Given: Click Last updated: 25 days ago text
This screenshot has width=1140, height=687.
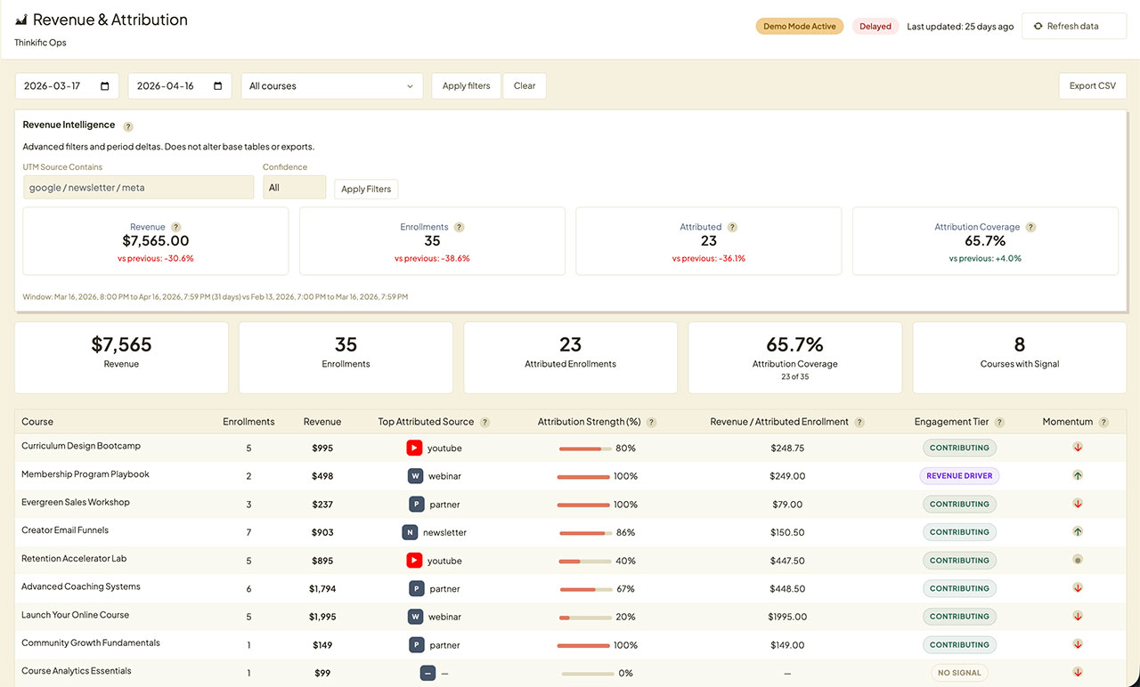Looking at the screenshot, I should point(960,27).
